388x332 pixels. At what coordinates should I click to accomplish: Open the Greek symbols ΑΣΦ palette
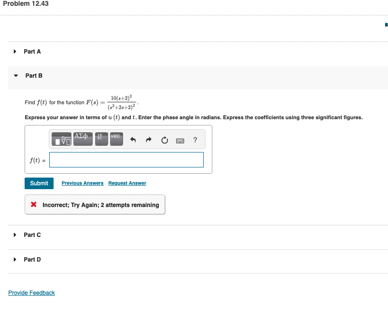(83, 139)
